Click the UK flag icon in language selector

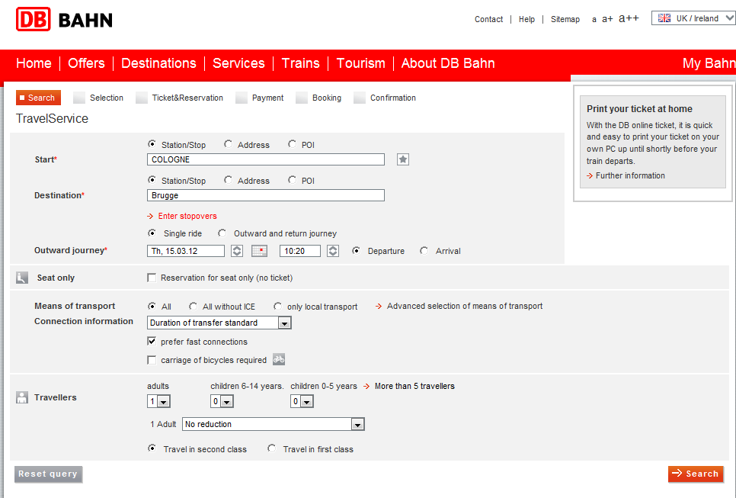coord(664,18)
